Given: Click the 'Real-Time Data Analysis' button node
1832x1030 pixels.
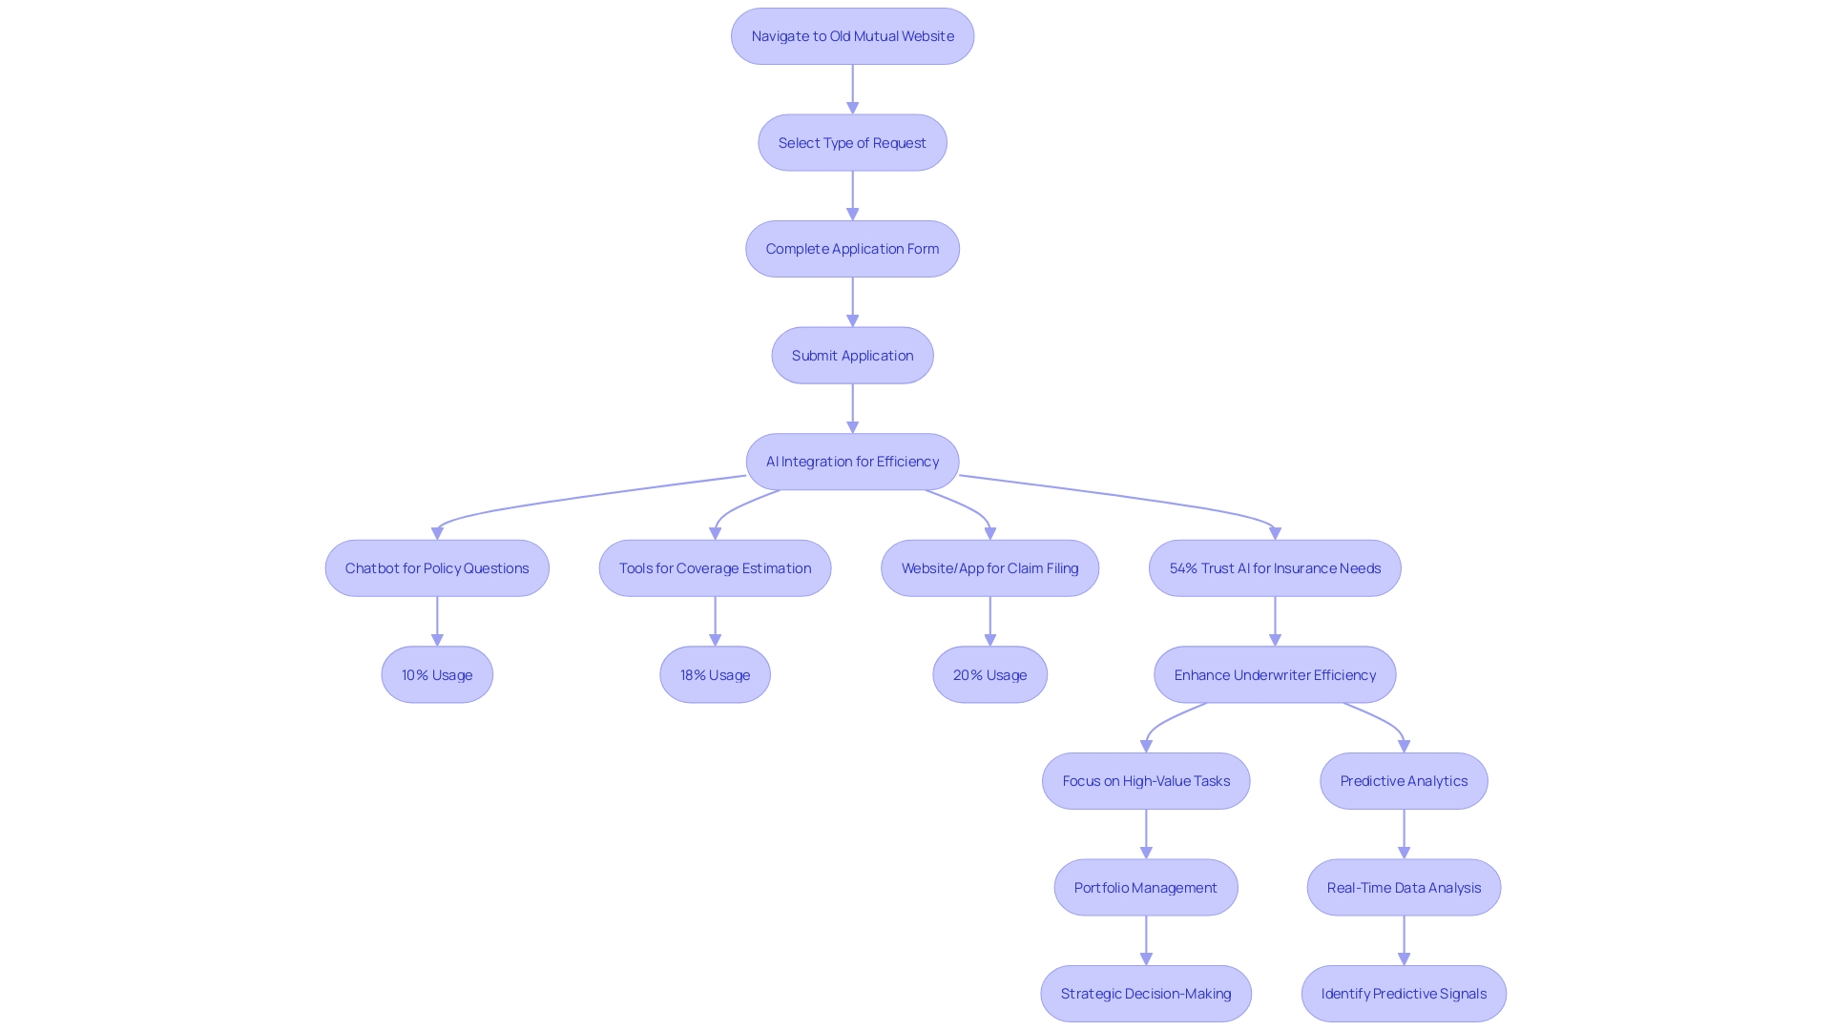Looking at the screenshot, I should [1403, 887].
